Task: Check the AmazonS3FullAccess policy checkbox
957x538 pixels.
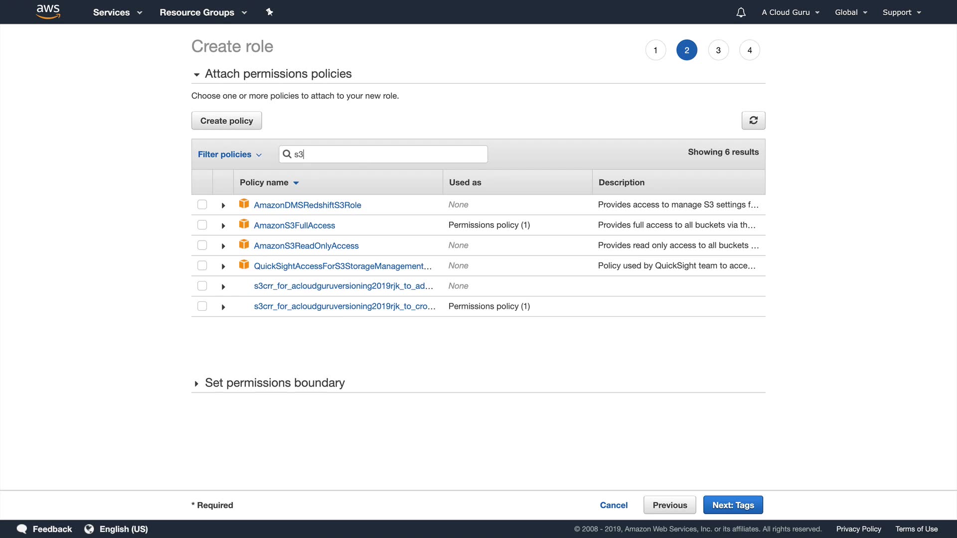Action: 202,225
